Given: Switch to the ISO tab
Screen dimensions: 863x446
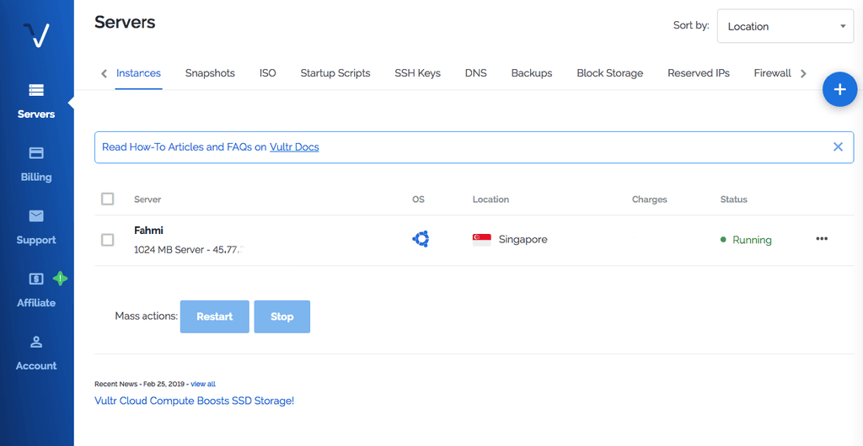Looking at the screenshot, I should tap(267, 73).
